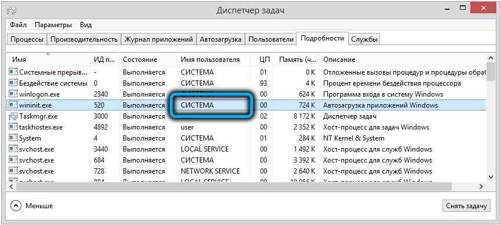This screenshot has height=225, width=501.
Task: Click PID 3000 cell
Action: point(101,116)
